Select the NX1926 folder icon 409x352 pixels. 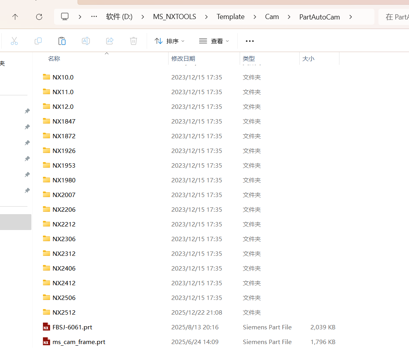tap(47, 151)
